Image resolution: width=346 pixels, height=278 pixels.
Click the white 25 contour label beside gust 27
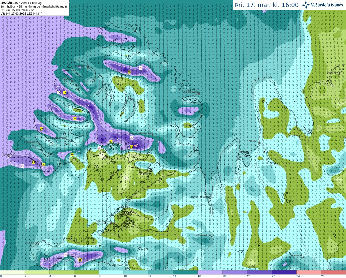(59, 92)
